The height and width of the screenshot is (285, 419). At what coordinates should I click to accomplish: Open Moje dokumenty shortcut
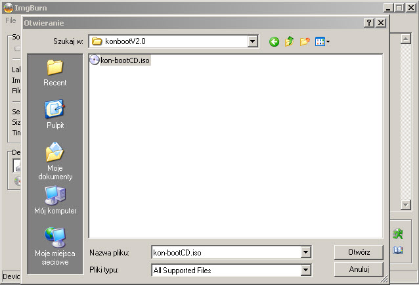click(x=55, y=161)
